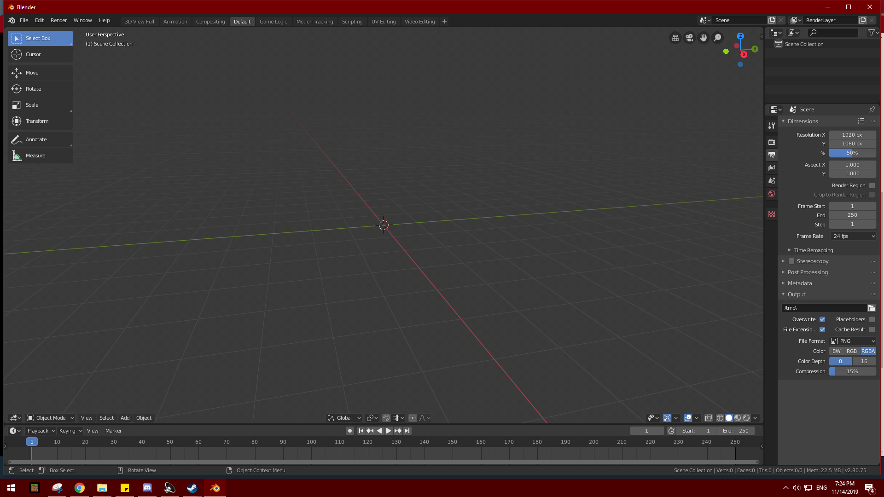Open Google Chrome from the taskbar

(x=80, y=488)
